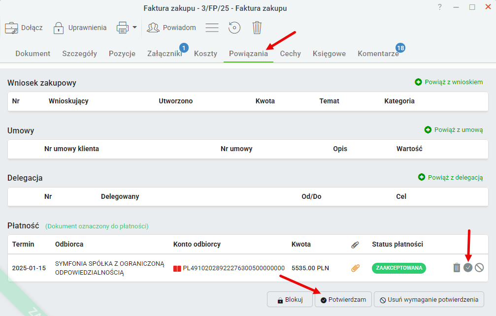The image size is (496, 316).
Task: Open the help question mark
Action: 440,7
